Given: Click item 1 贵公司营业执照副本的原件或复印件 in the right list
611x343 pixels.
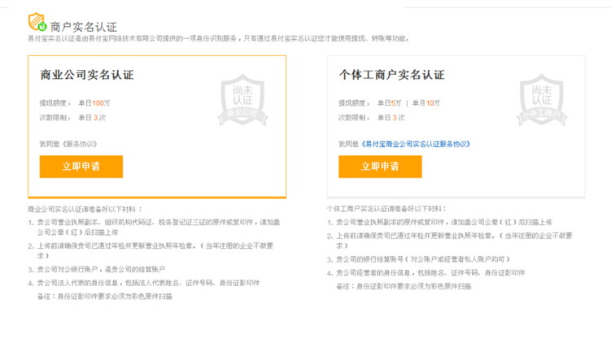Looking at the screenshot, I should click(x=439, y=223).
